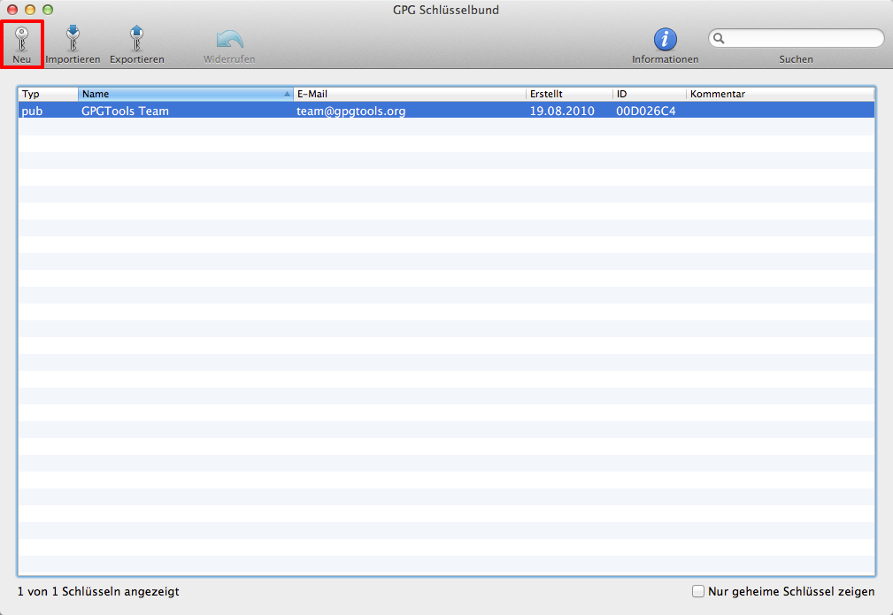
Task: Focus the Suchen search field
Action: [x=796, y=38]
